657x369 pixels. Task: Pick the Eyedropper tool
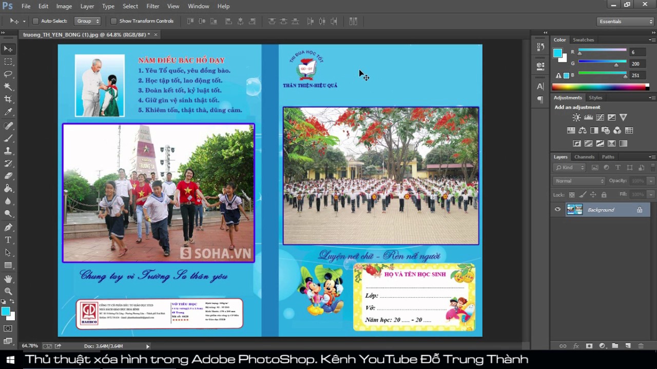(x=8, y=112)
